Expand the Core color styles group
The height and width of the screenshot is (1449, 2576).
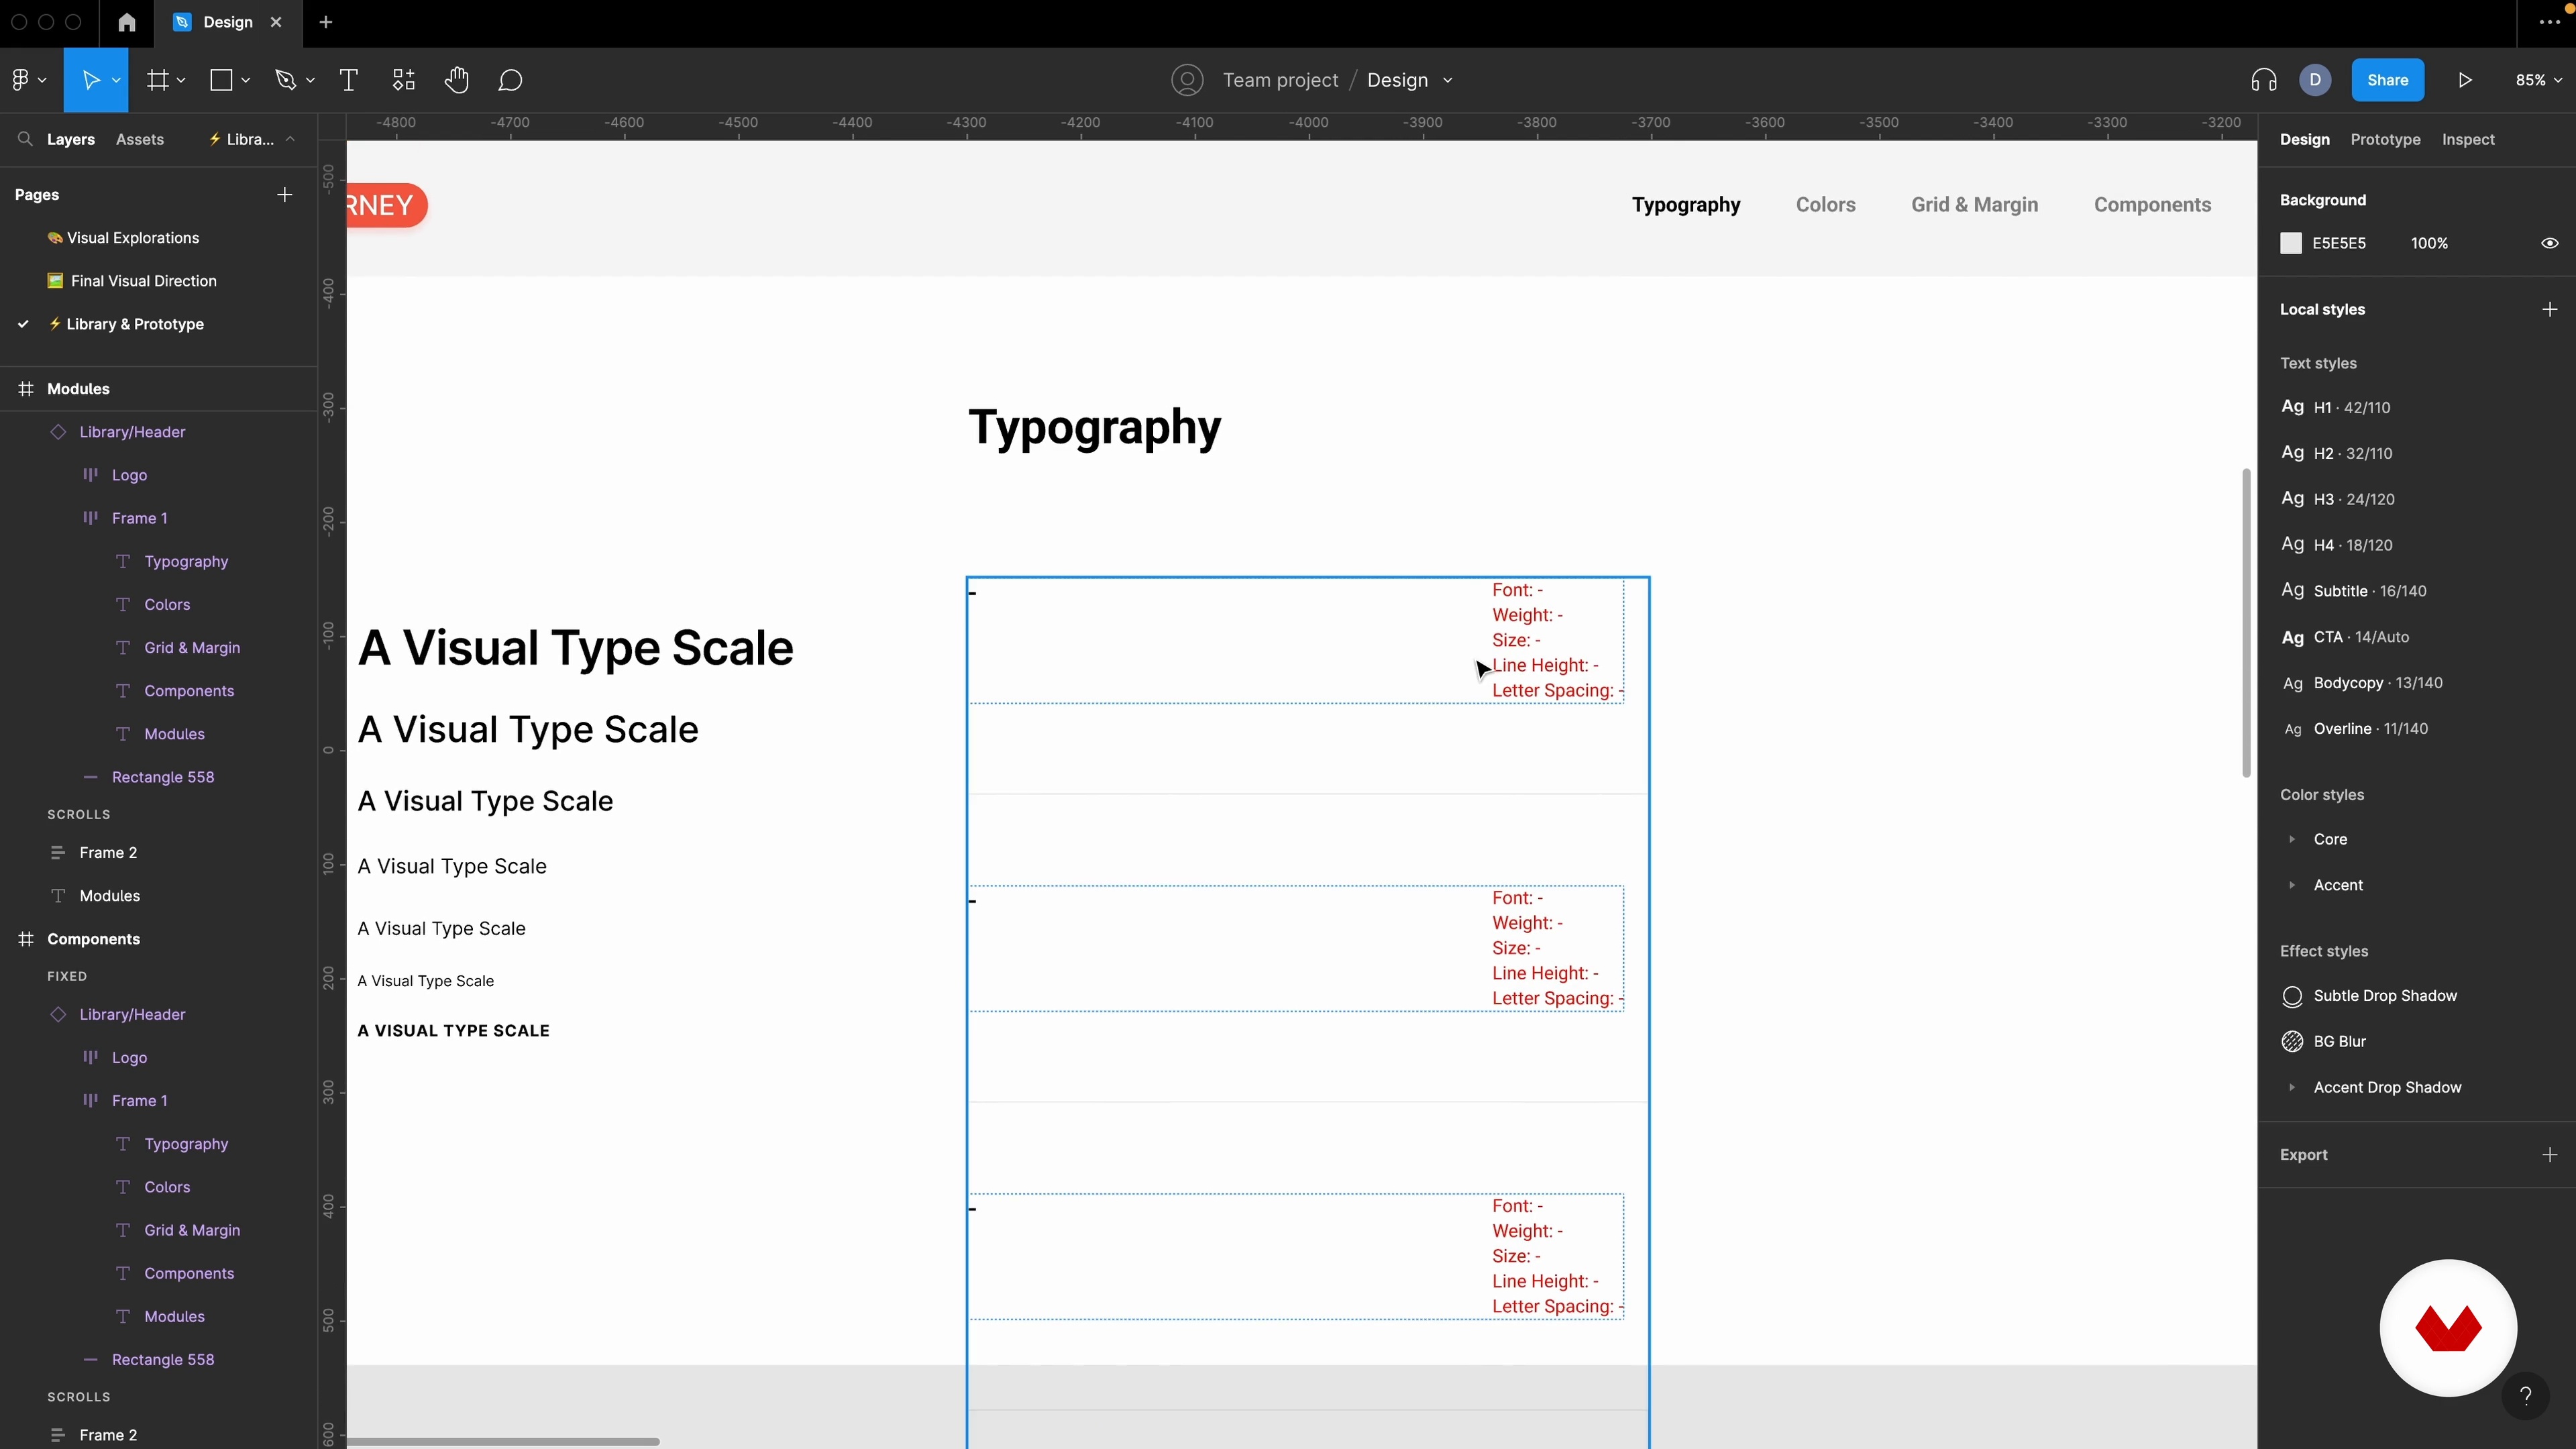coord(2291,839)
